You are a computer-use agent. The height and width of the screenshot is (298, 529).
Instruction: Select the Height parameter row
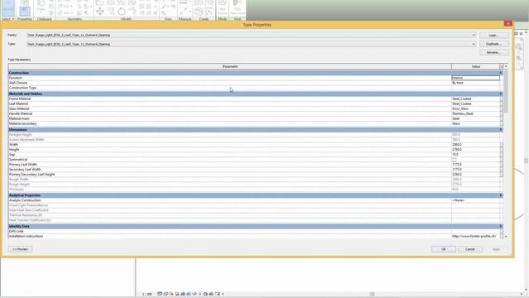tap(255, 149)
